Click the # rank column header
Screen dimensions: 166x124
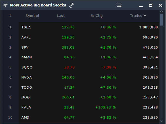(x=10, y=16)
